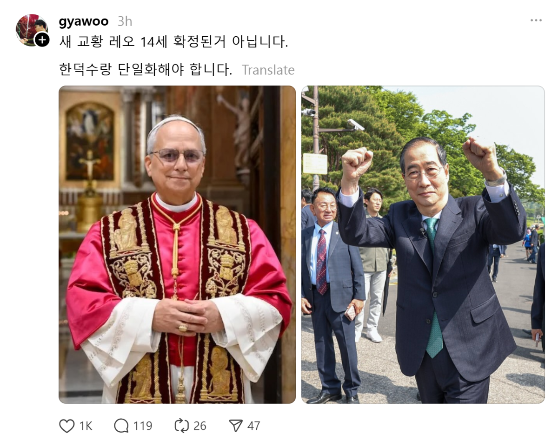View the left photo of man in red vestments
Image resolution: width=558 pixels, height=441 pixels.
177,244
